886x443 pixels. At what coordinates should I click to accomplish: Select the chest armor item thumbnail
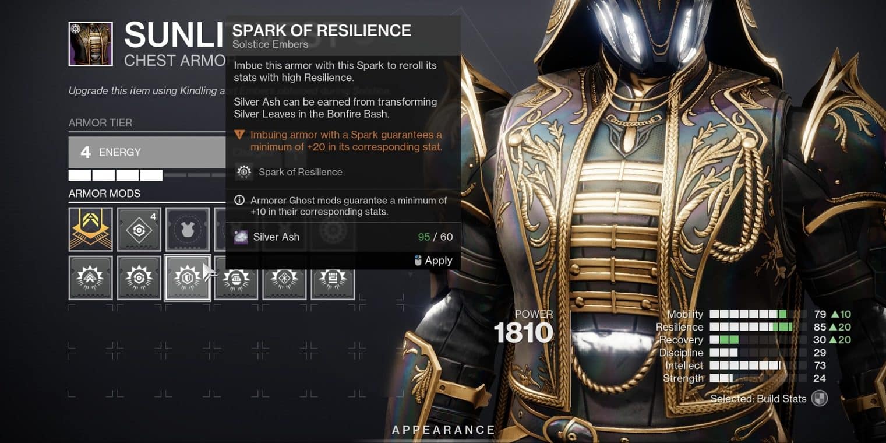pos(90,44)
